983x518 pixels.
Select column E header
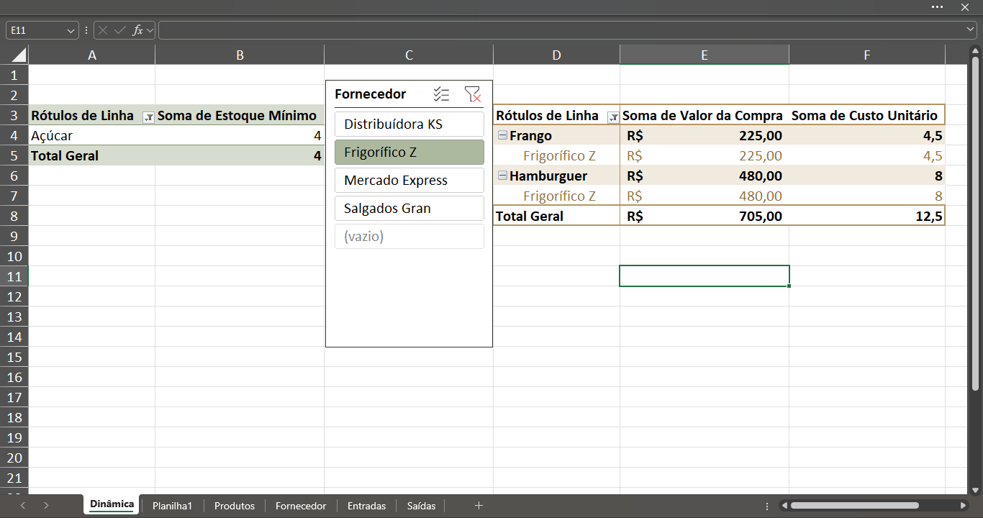pyautogui.click(x=705, y=55)
